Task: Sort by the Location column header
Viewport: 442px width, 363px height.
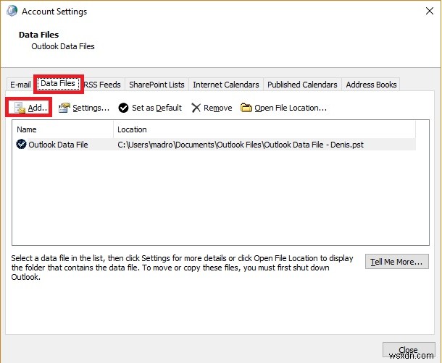Action: click(x=264, y=129)
